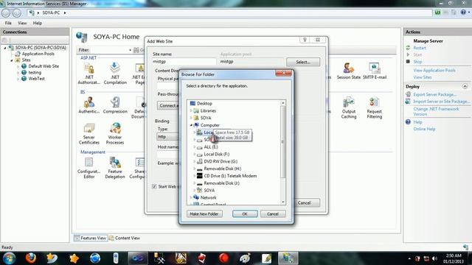Click the Back navigation arrow
This screenshot has width=472, height=265.
coord(6,13)
